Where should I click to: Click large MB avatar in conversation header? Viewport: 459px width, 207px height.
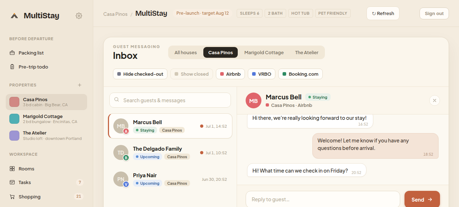[254, 100]
